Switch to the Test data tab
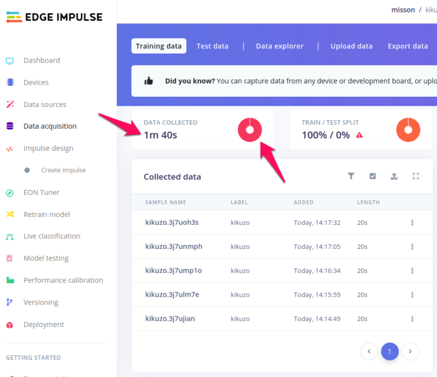Viewport: 437px width, 377px height. (x=212, y=46)
